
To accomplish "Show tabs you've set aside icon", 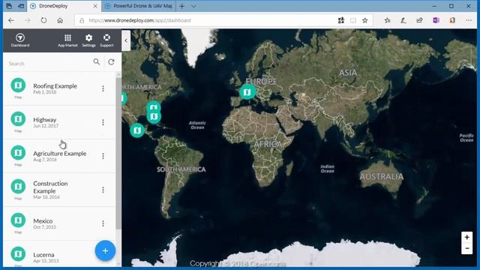I will coord(9,6).
